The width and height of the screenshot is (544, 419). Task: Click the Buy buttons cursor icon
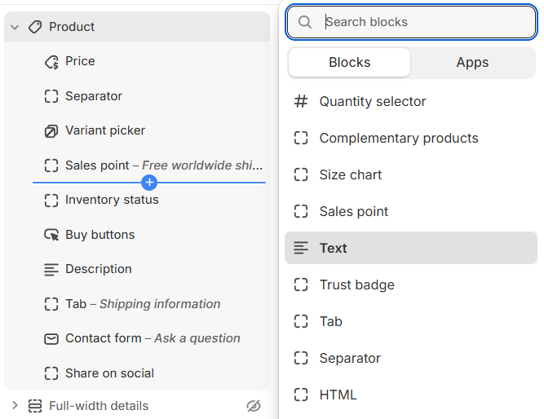click(x=51, y=235)
